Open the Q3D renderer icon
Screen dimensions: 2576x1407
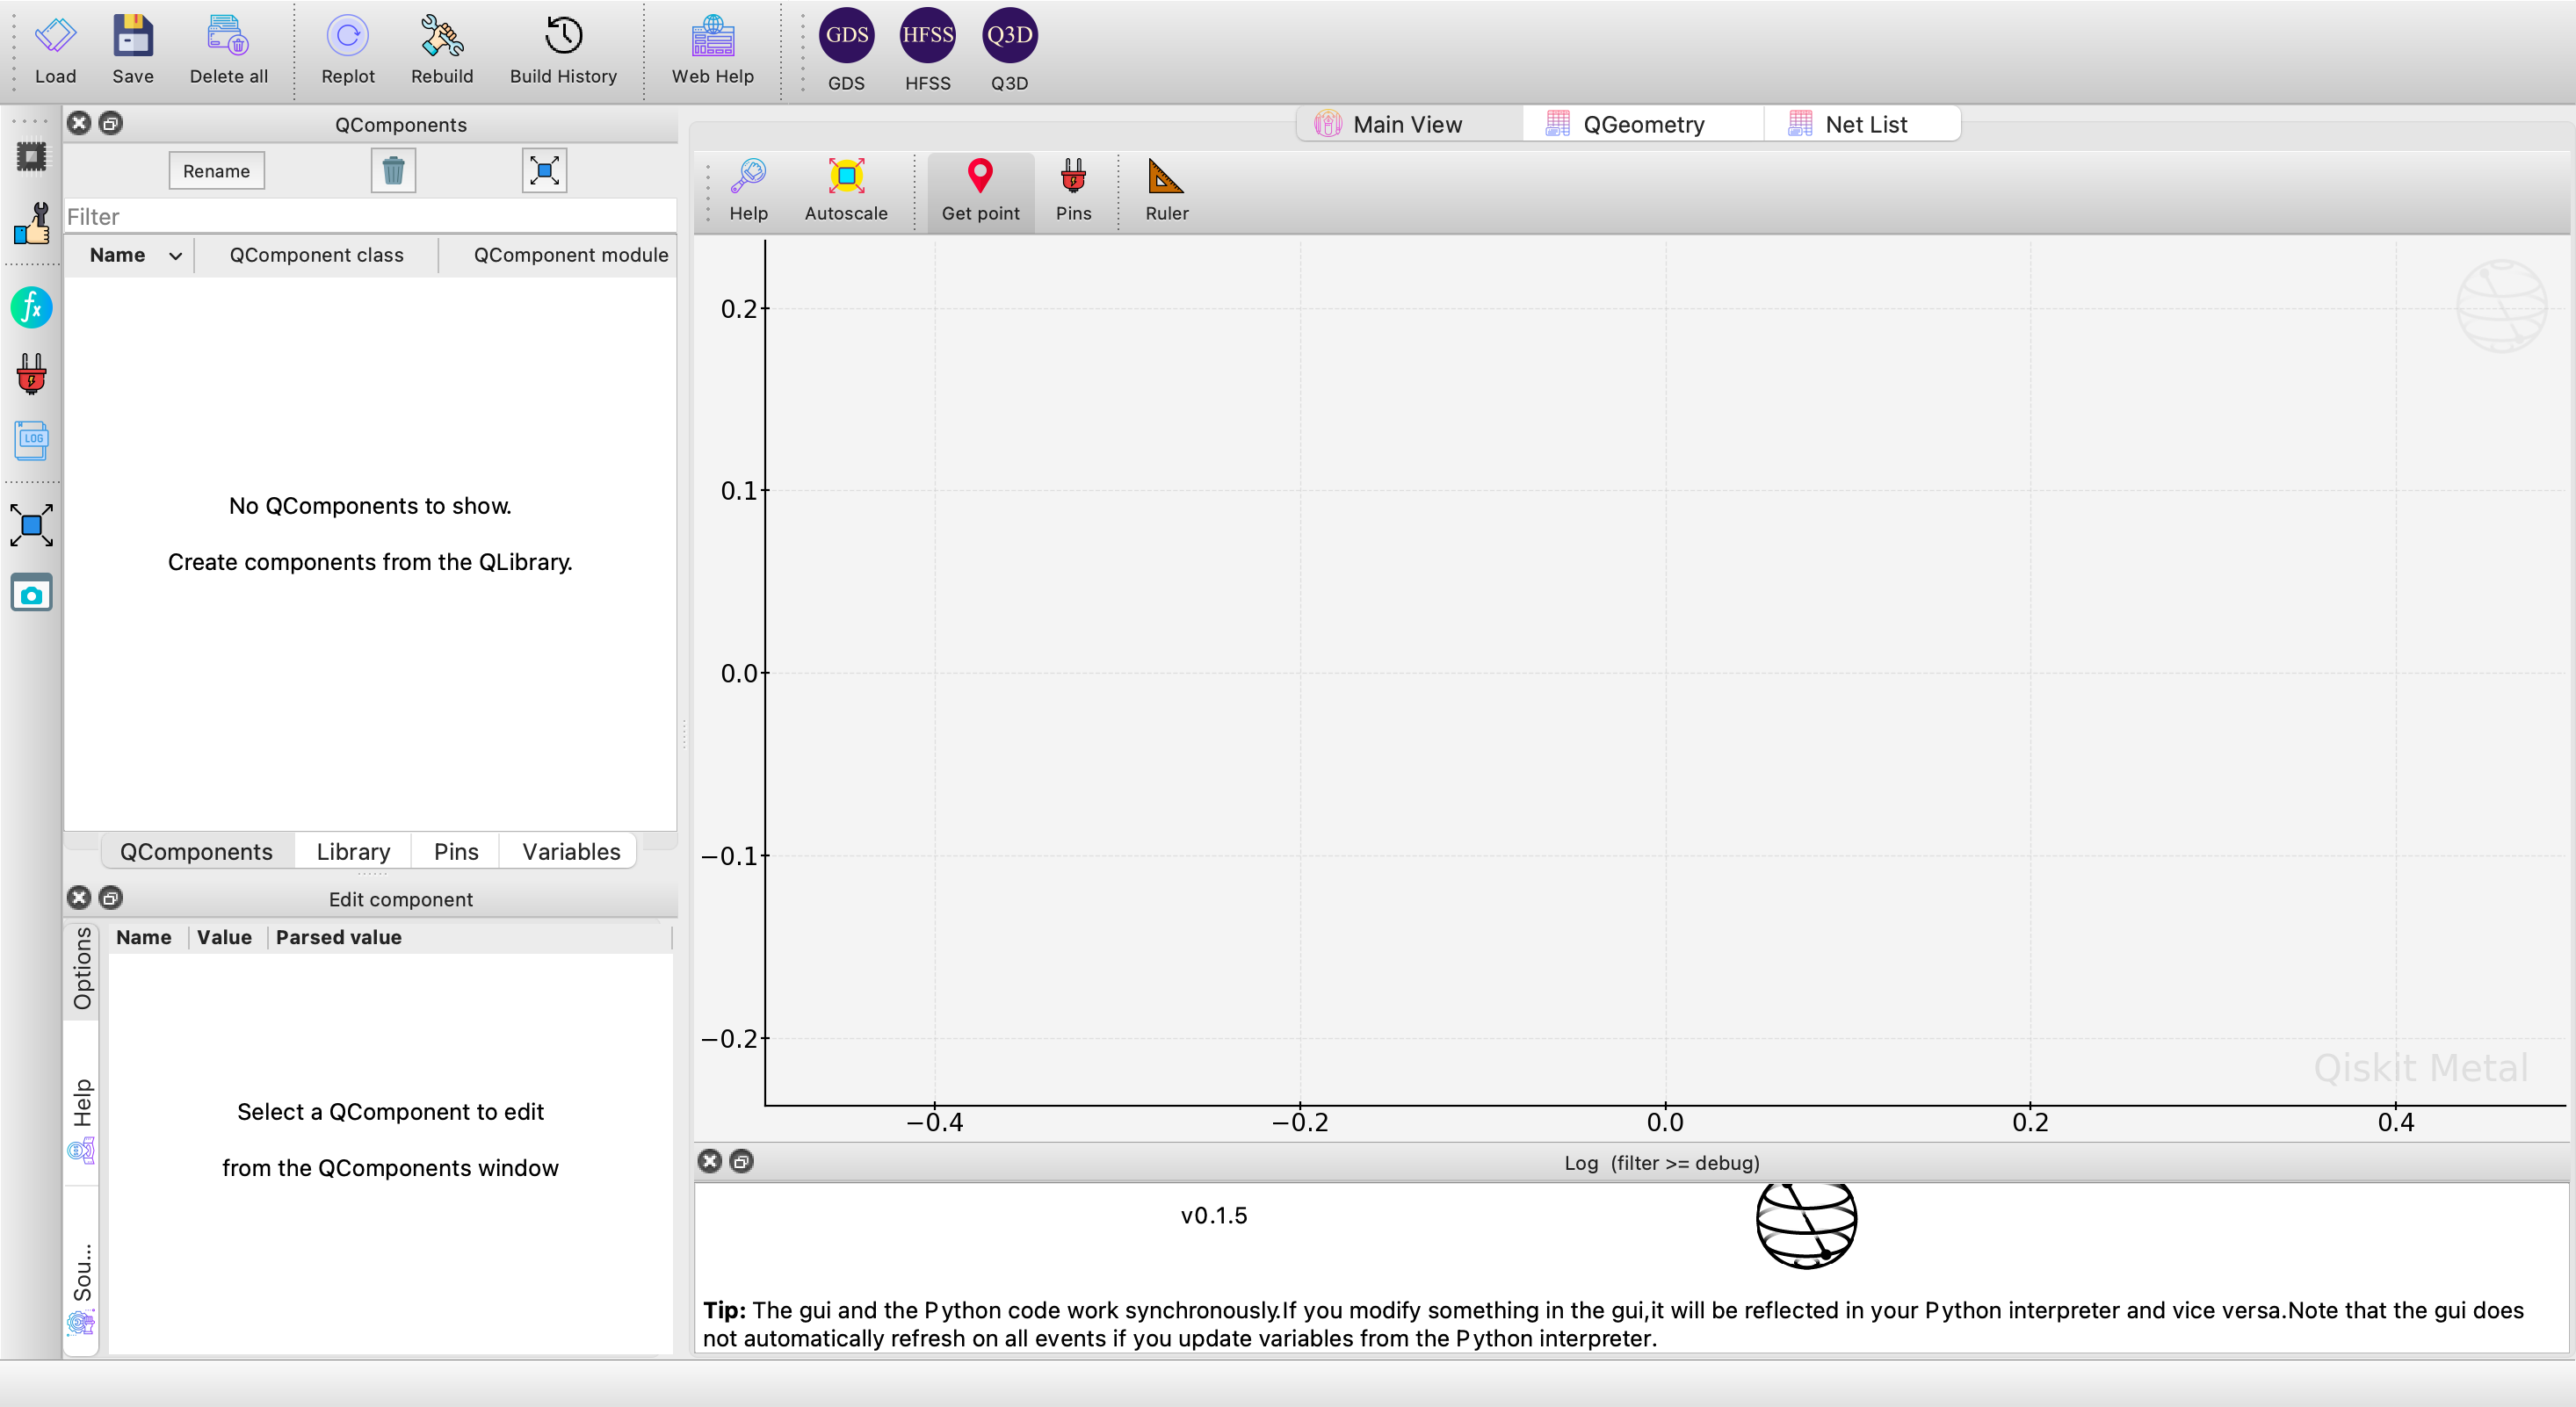coord(1009,36)
